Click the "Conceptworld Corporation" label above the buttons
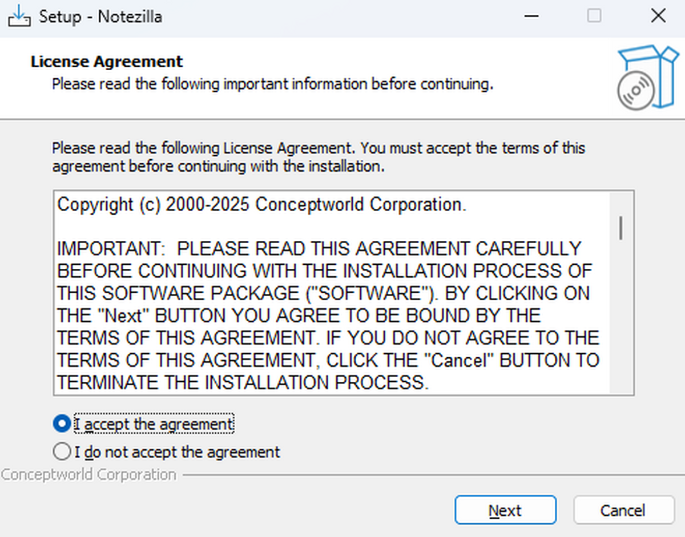 89,475
